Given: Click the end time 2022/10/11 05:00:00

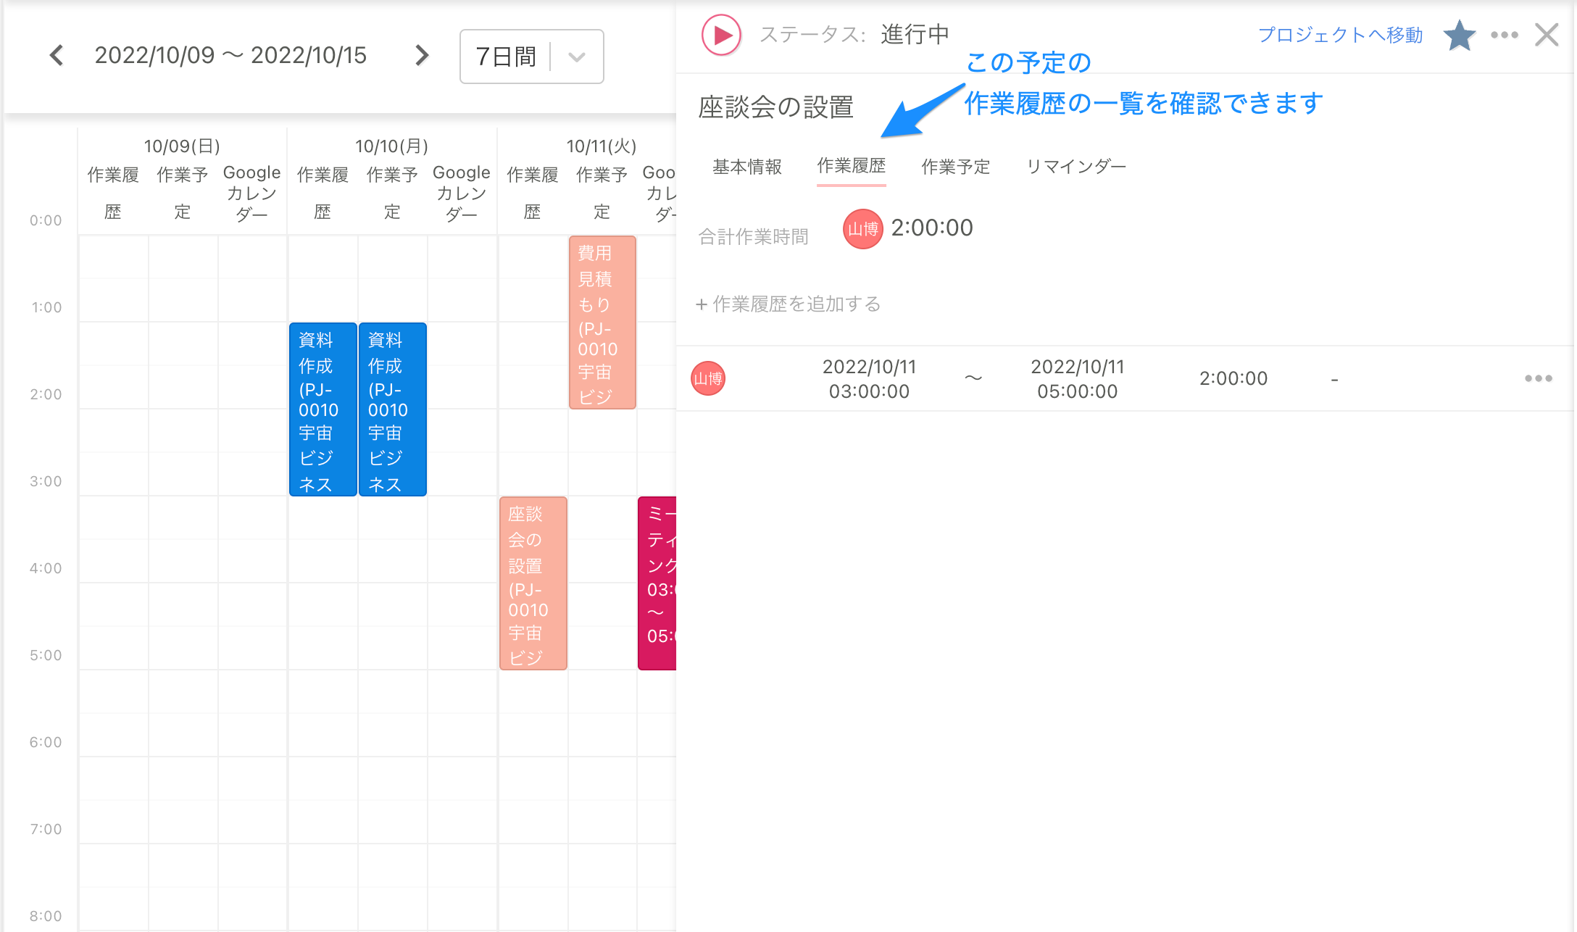Looking at the screenshot, I should [1077, 379].
